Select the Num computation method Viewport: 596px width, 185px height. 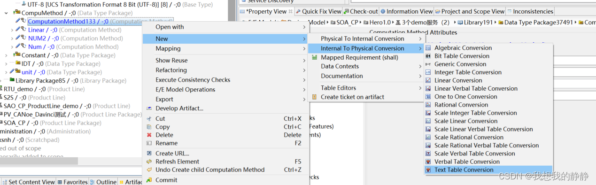(73, 47)
